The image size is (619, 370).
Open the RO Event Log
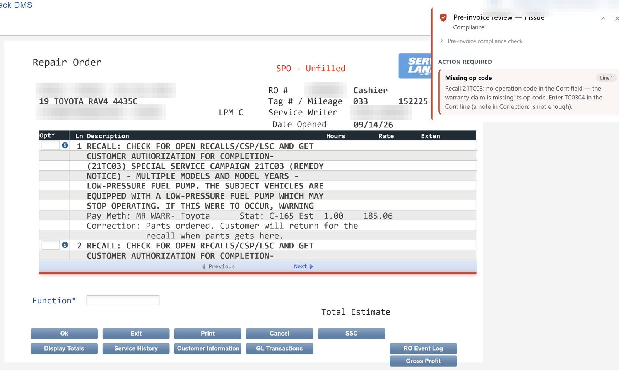pos(423,348)
